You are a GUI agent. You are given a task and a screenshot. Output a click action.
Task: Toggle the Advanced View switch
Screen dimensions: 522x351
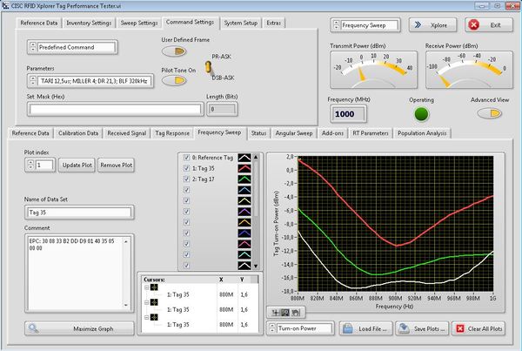click(x=492, y=114)
